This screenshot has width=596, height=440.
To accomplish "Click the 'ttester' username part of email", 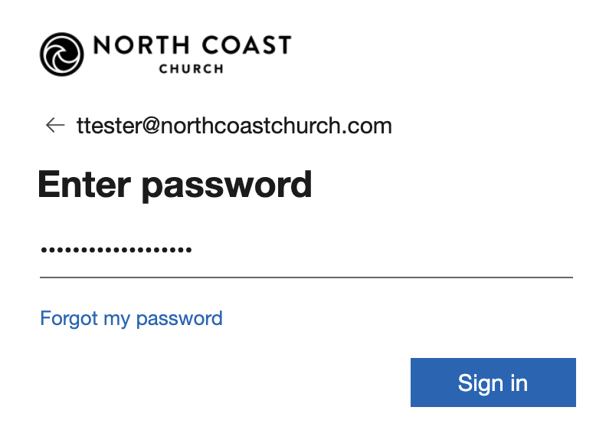I will [106, 126].
